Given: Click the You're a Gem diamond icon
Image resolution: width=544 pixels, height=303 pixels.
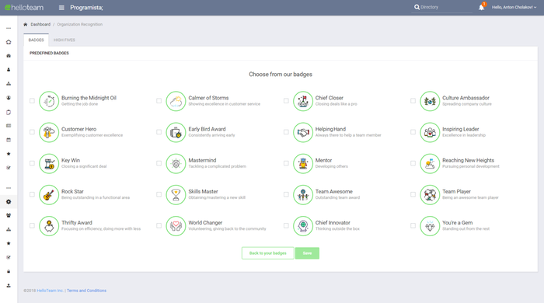Looking at the screenshot, I should pos(430,225).
